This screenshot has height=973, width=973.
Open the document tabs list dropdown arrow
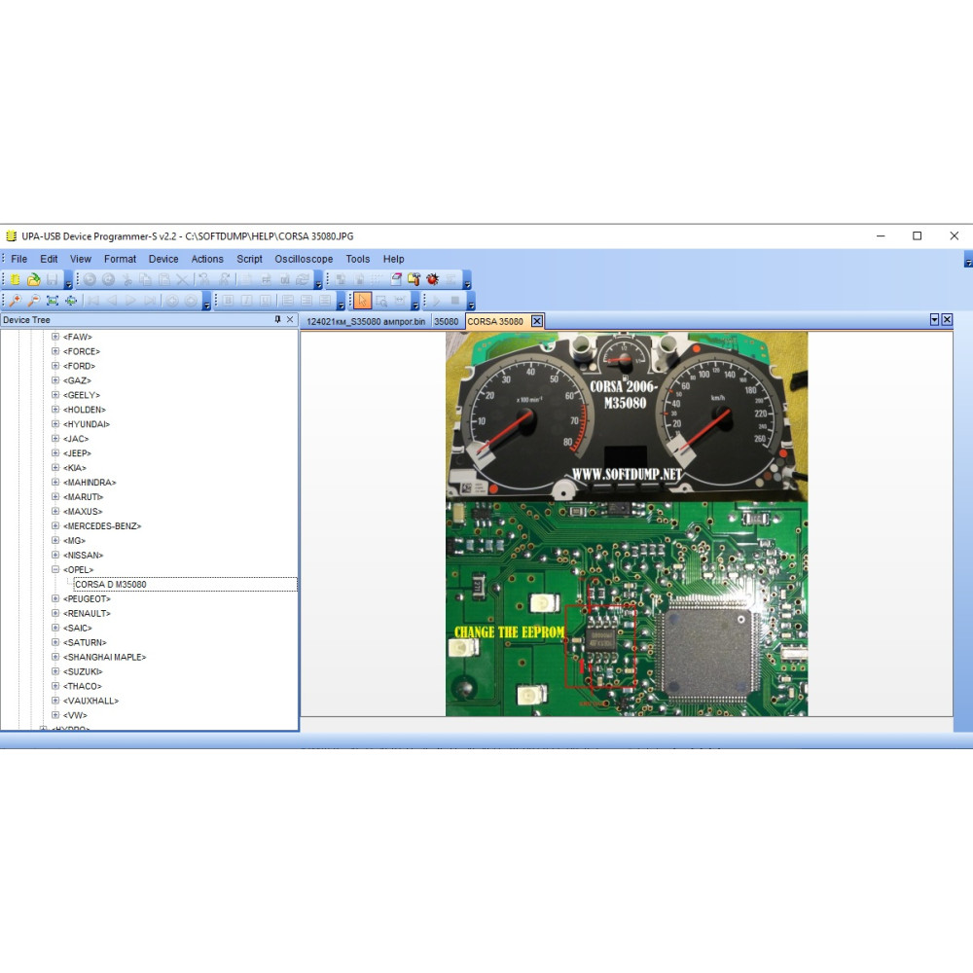point(934,319)
